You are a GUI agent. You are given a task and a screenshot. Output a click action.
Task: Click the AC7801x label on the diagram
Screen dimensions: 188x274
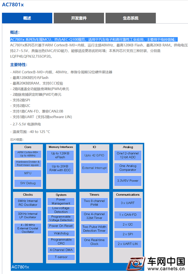[20, 267]
